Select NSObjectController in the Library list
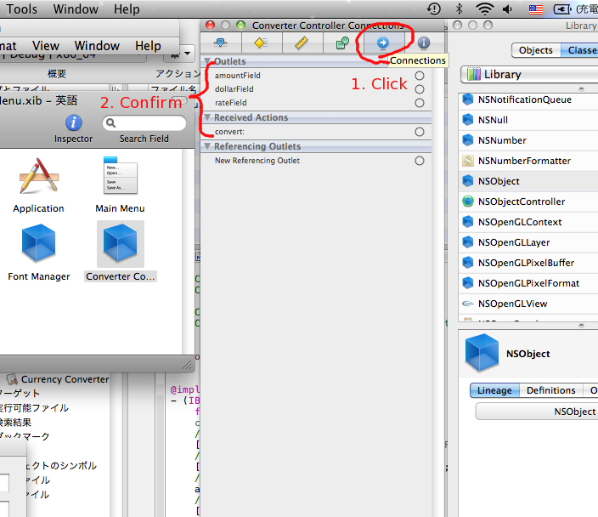Image resolution: width=598 pixels, height=517 pixels. pos(528,202)
